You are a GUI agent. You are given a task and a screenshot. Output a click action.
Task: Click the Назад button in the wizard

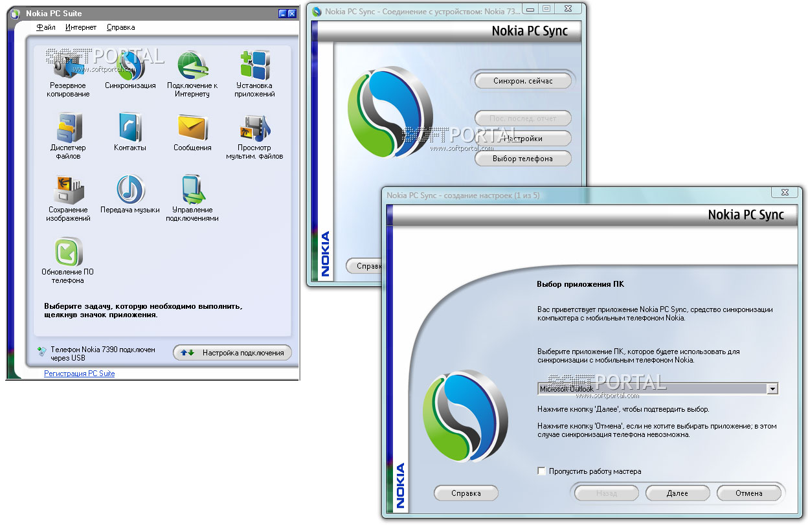pyautogui.click(x=607, y=493)
